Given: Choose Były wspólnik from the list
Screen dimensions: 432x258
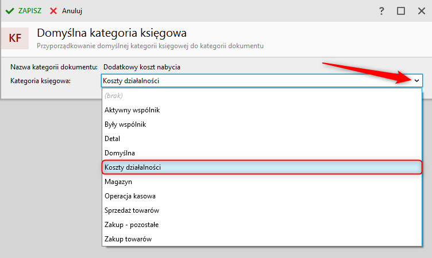Looking at the screenshot, I should point(262,124).
